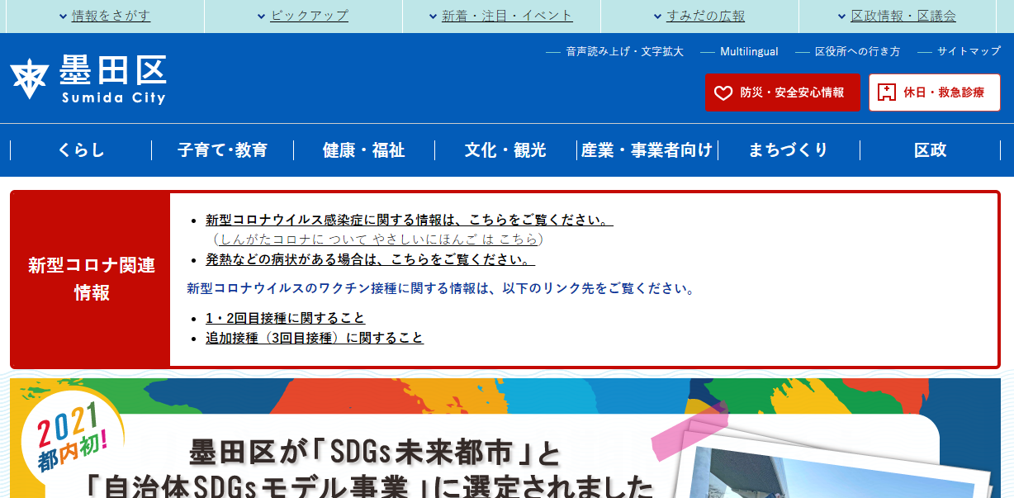Expand the 新着・注目・イベント dropdown

tap(501, 16)
